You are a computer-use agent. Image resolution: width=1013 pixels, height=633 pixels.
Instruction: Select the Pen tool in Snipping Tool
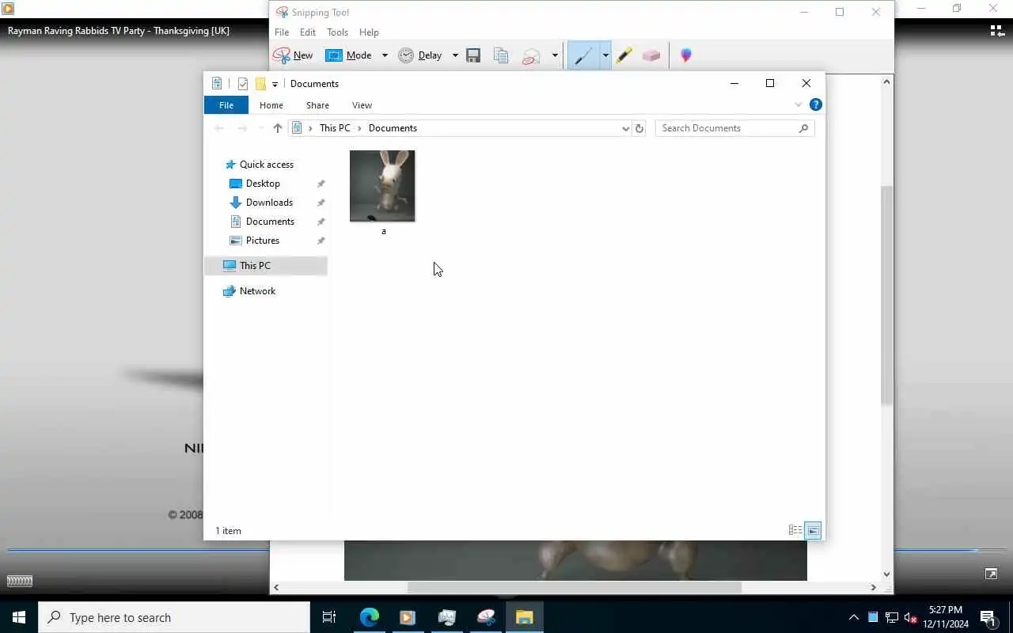click(583, 55)
